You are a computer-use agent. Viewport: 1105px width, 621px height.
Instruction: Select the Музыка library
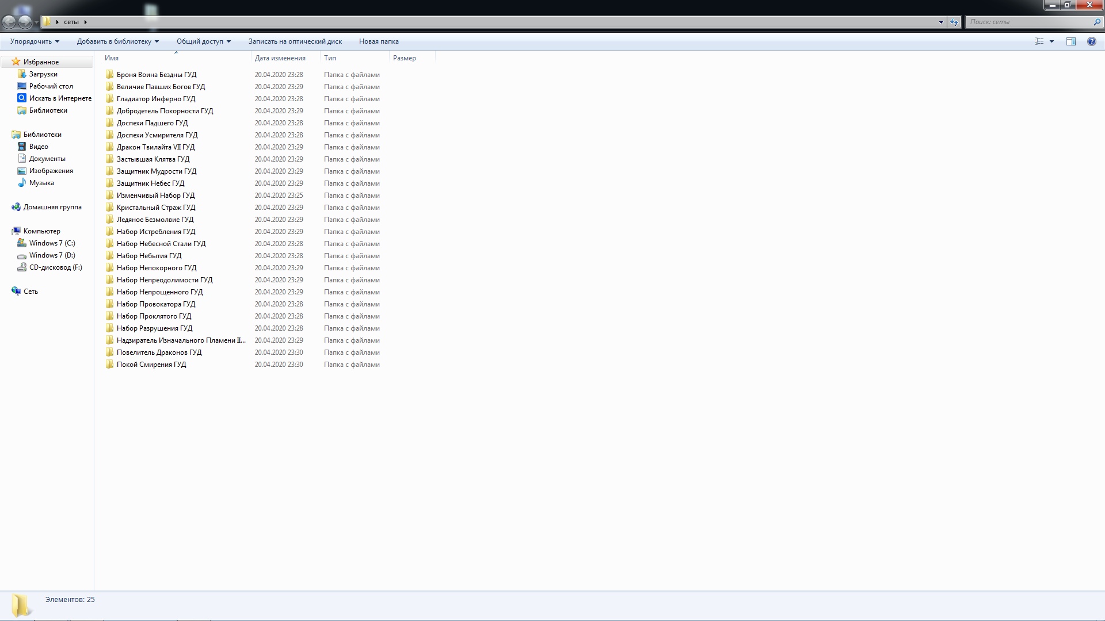coord(41,183)
